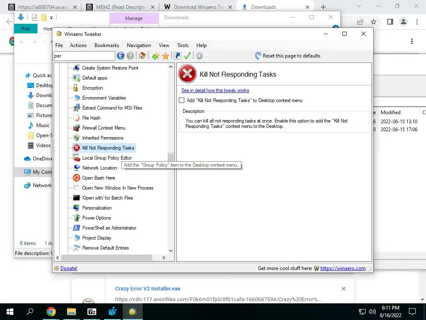Image resolution: width=426 pixels, height=320 pixels.
Task: Click the File Hash icon
Action: coord(77,118)
